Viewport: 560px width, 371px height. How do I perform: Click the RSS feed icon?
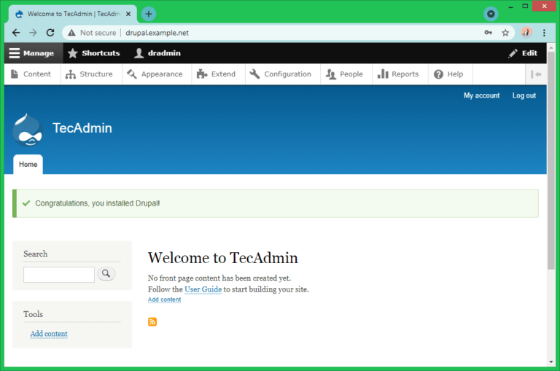(x=152, y=321)
